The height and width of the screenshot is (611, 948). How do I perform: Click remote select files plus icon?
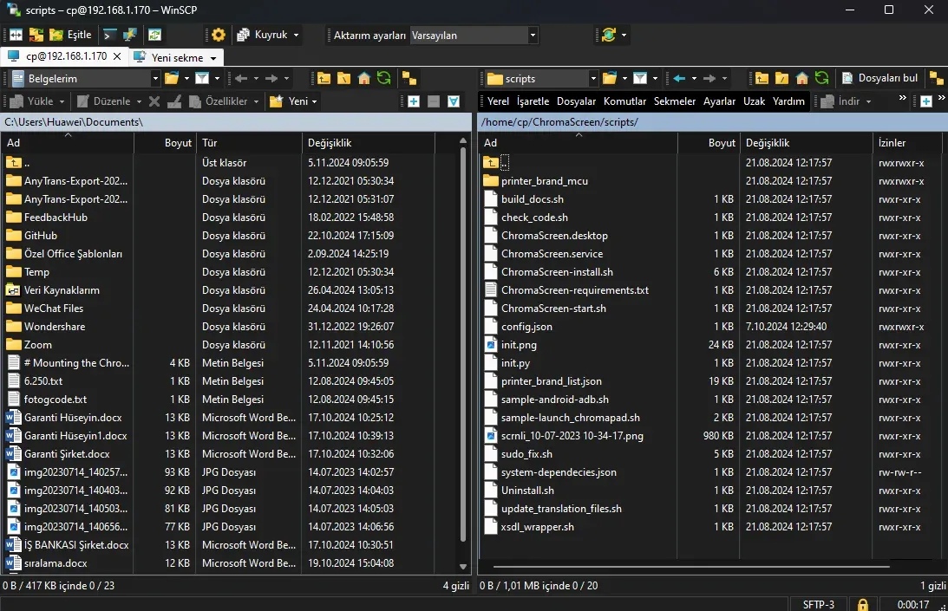(x=925, y=101)
